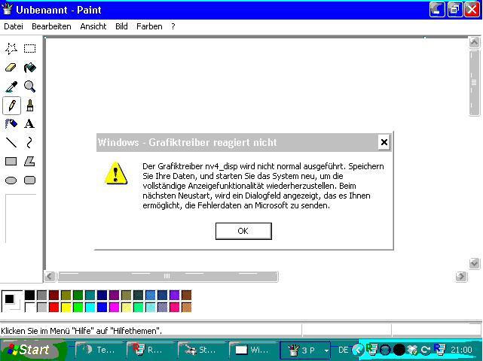Viewport: 483px width, 361px height.
Task: Select the Rounded rectangle tool
Action: (29, 180)
